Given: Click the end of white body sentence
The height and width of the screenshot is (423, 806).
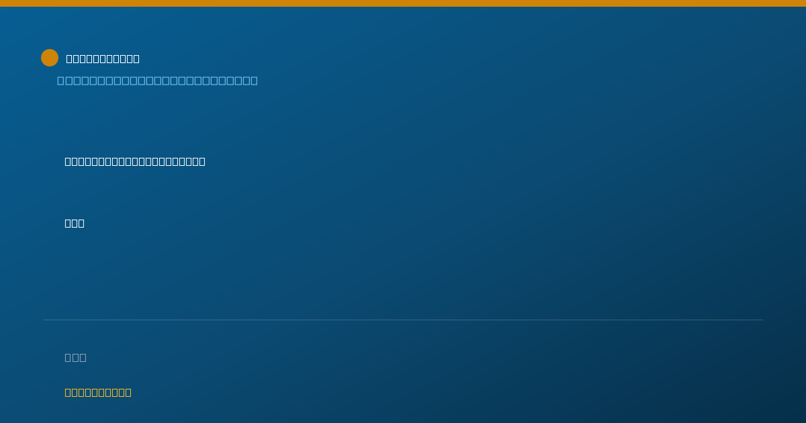Looking at the screenshot, I should click(x=202, y=161).
